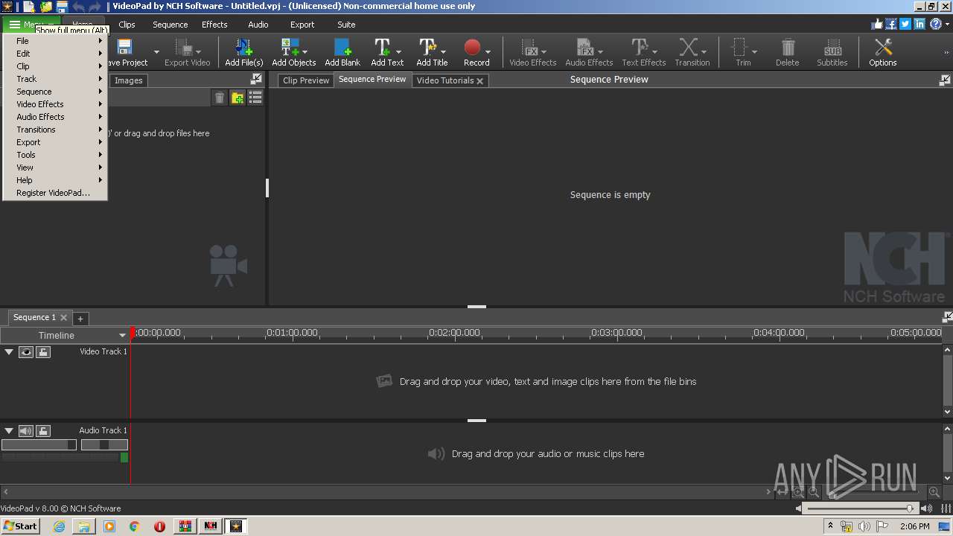The width and height of the screenshot is (953, 536).
Task: Expand the Clip submenu
Action: (x=56, y=66)
